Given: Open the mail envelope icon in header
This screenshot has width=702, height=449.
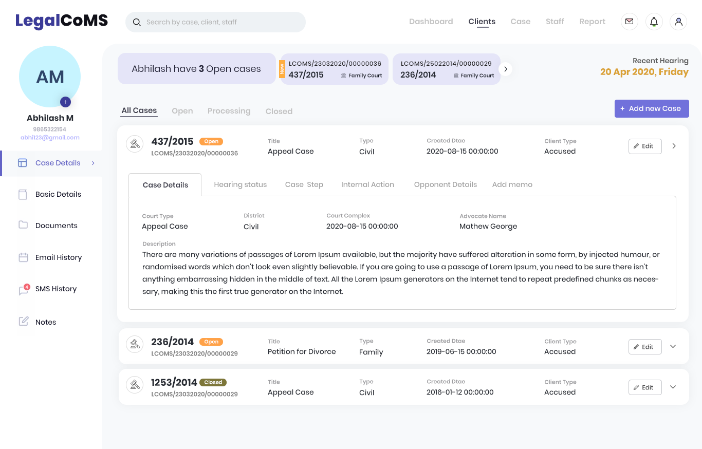Looking at the screenshot, I should 629,22.
